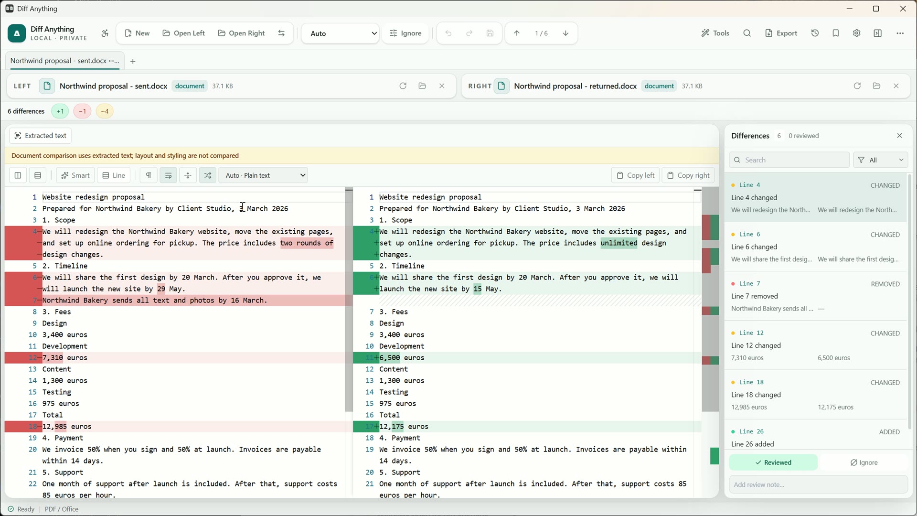Select the Northwind proposal tab
917x516 pixels.
[64, 61]
